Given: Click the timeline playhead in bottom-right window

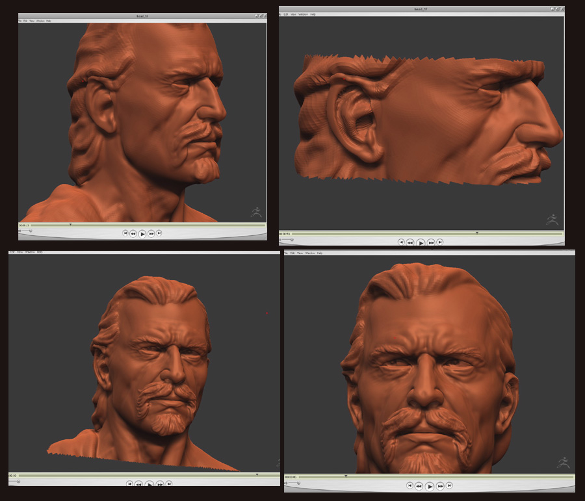Looking at the screenshot, I should (346, 476).
